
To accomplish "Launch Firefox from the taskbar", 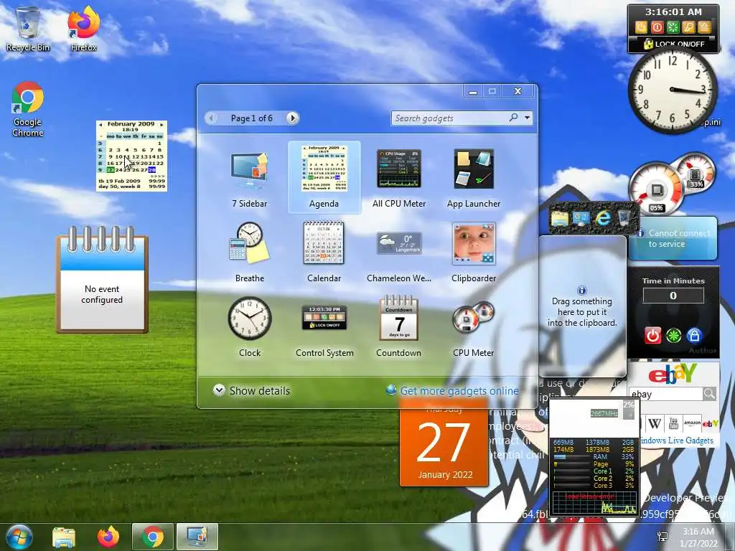I will [x=108, y=537].
